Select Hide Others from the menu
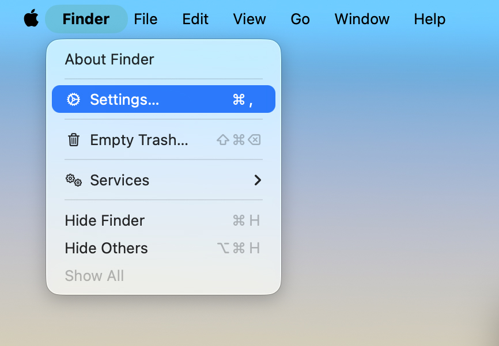499x346 pixels. [106, 248]
